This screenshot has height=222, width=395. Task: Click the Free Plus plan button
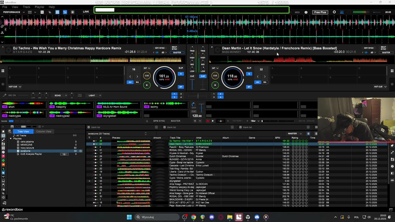coord(320,12)
